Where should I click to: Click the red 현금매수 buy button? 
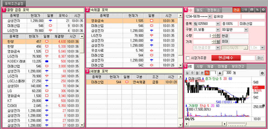click(226, 58)
